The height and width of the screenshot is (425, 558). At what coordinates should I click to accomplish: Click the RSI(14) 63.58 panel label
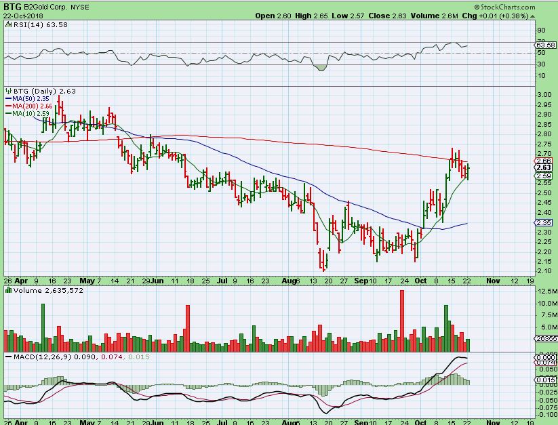click(x=40, y=24)
